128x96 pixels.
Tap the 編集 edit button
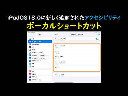coord(99,34)
